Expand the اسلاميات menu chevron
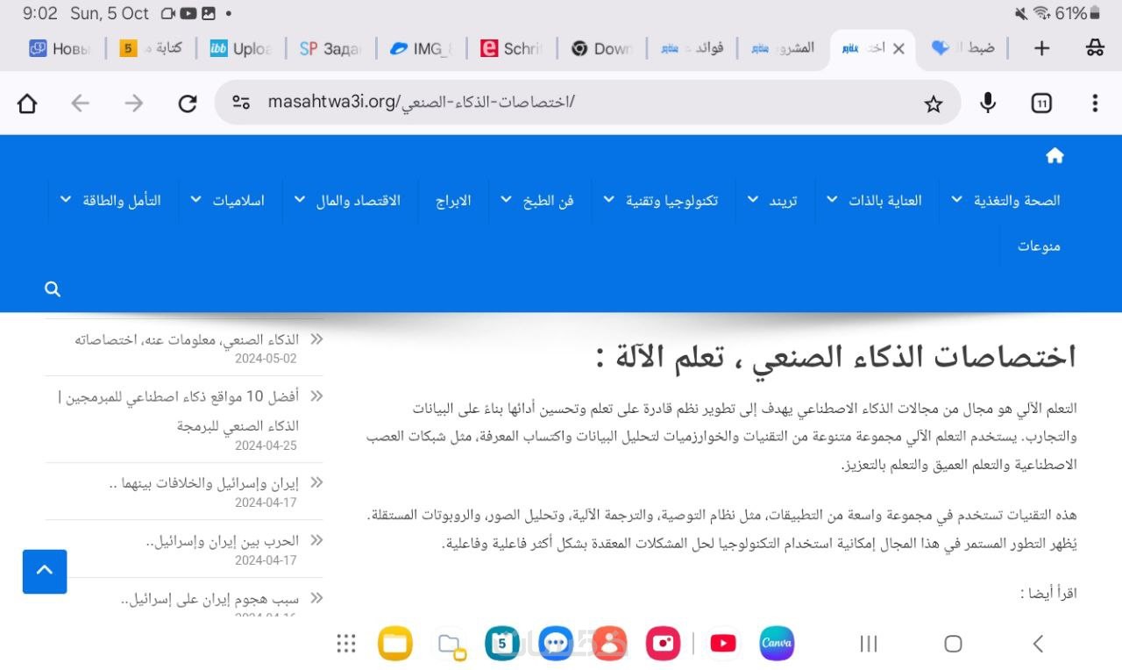 [195, 200]
